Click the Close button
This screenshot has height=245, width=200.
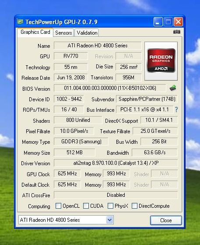(166, 220)
